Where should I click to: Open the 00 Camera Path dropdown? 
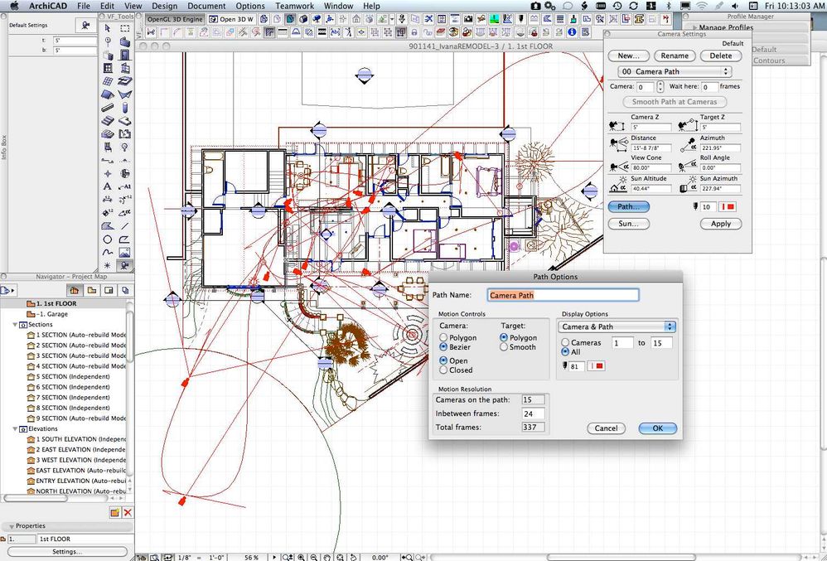pos(674,71)
